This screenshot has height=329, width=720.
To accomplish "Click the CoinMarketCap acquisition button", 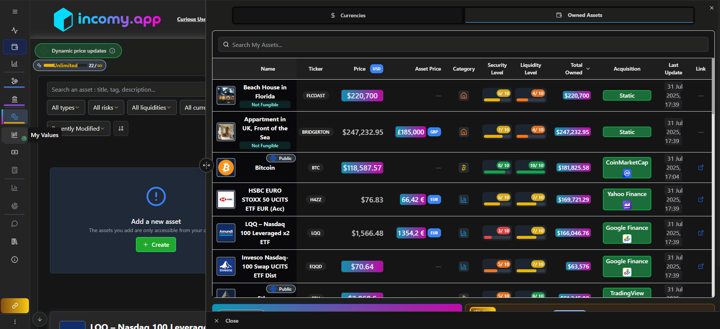I will pos(627,168).
